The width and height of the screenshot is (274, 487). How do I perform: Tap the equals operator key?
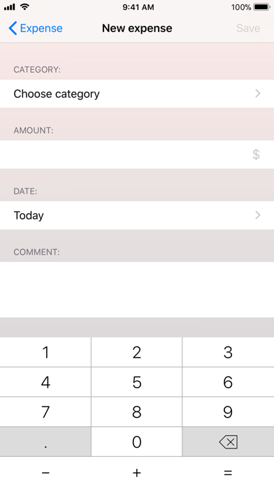click(x=228, y=472)
